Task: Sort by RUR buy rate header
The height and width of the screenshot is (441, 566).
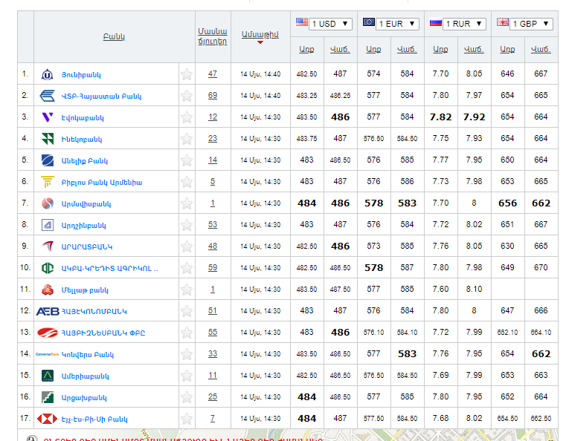Action: point(440,49)
